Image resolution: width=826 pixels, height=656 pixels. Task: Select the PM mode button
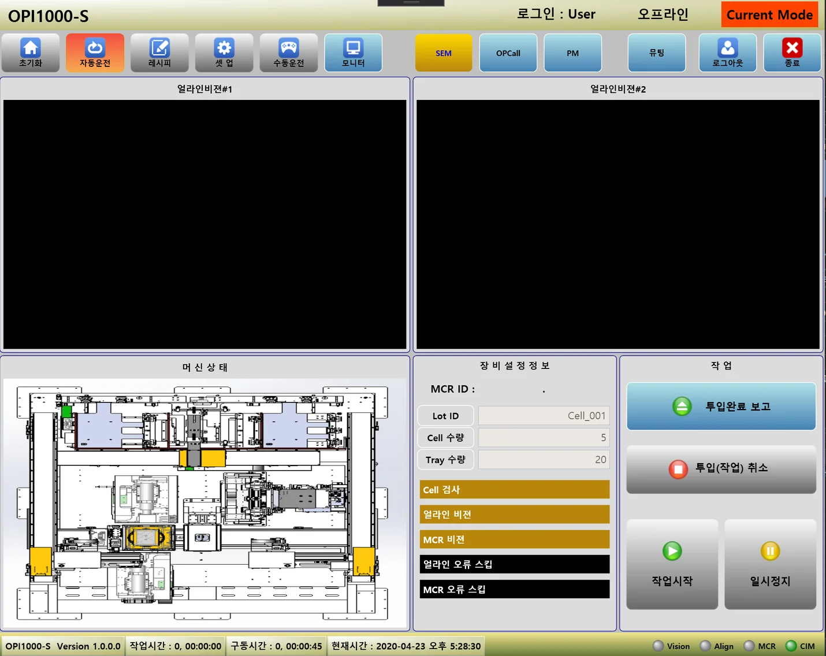tap(573, 53)
